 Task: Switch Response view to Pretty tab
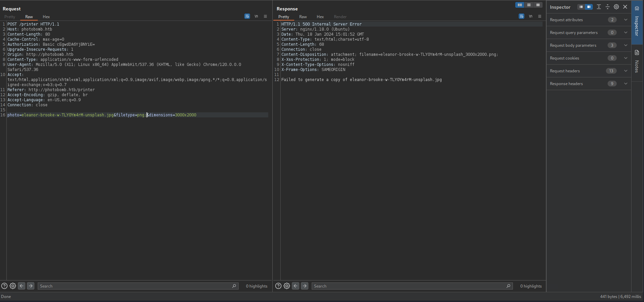point(284,17)
